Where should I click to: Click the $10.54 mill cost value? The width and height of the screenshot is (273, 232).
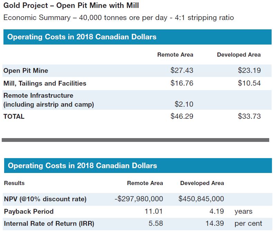click(x=249, y=83)
